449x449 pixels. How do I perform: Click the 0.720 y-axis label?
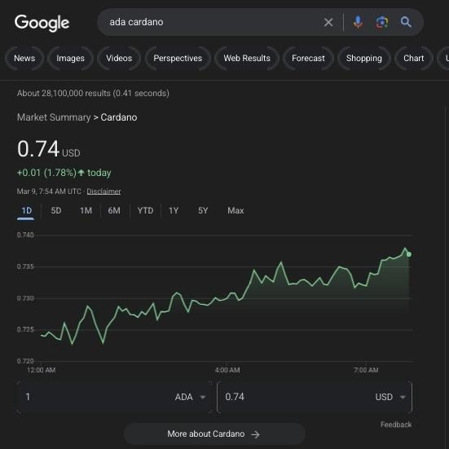tap(25, 361)
